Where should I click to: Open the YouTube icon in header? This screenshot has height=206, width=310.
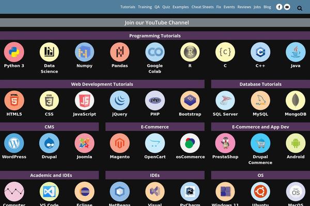click(x=287, y=7)
